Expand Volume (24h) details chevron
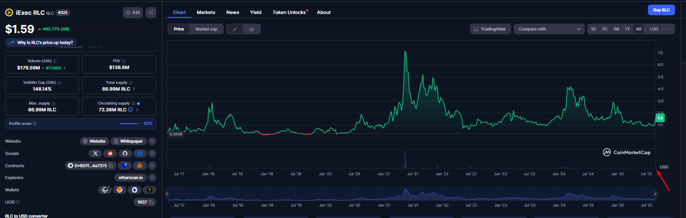This screenshot has height=218, width=686. coord(65,68)
